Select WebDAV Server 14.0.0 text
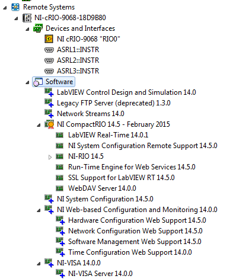 tap(102, 188)
